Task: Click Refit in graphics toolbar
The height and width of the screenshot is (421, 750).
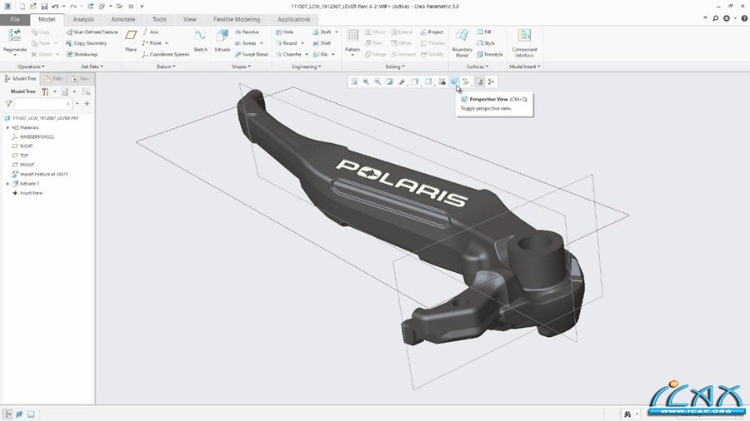Action: coord(354,82)
